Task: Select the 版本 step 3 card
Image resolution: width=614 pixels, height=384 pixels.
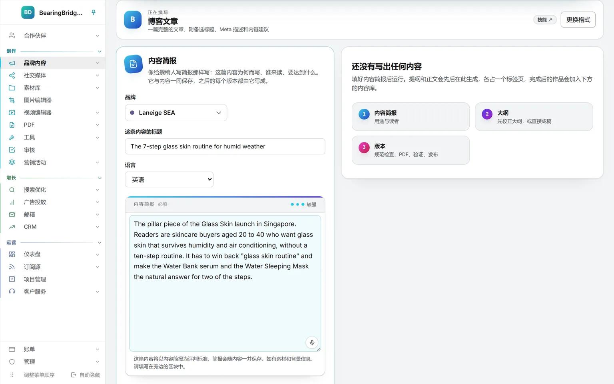Action: [411, 150]
